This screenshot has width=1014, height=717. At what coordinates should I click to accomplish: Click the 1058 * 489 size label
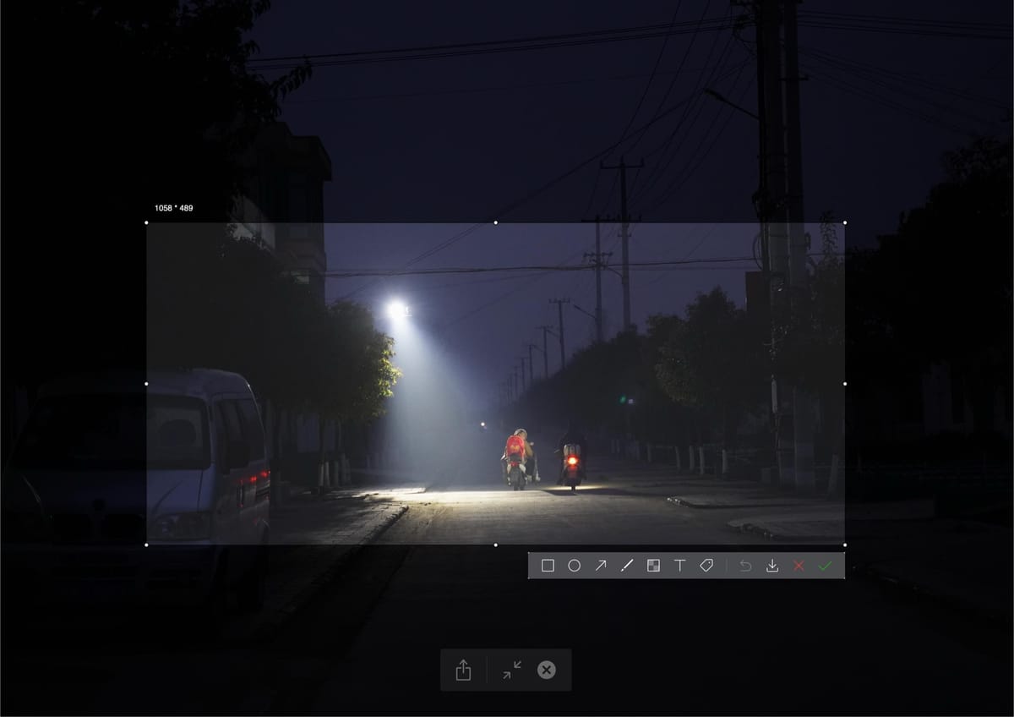click(x=173, y=208)
